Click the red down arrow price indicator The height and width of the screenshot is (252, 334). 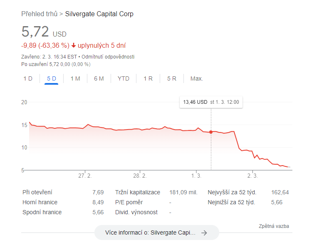point(74,46)
